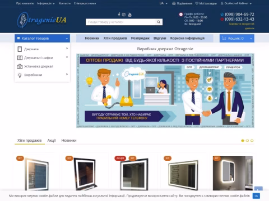Click the mirror category icon
269x201 pixels.
tap(20, 49)
